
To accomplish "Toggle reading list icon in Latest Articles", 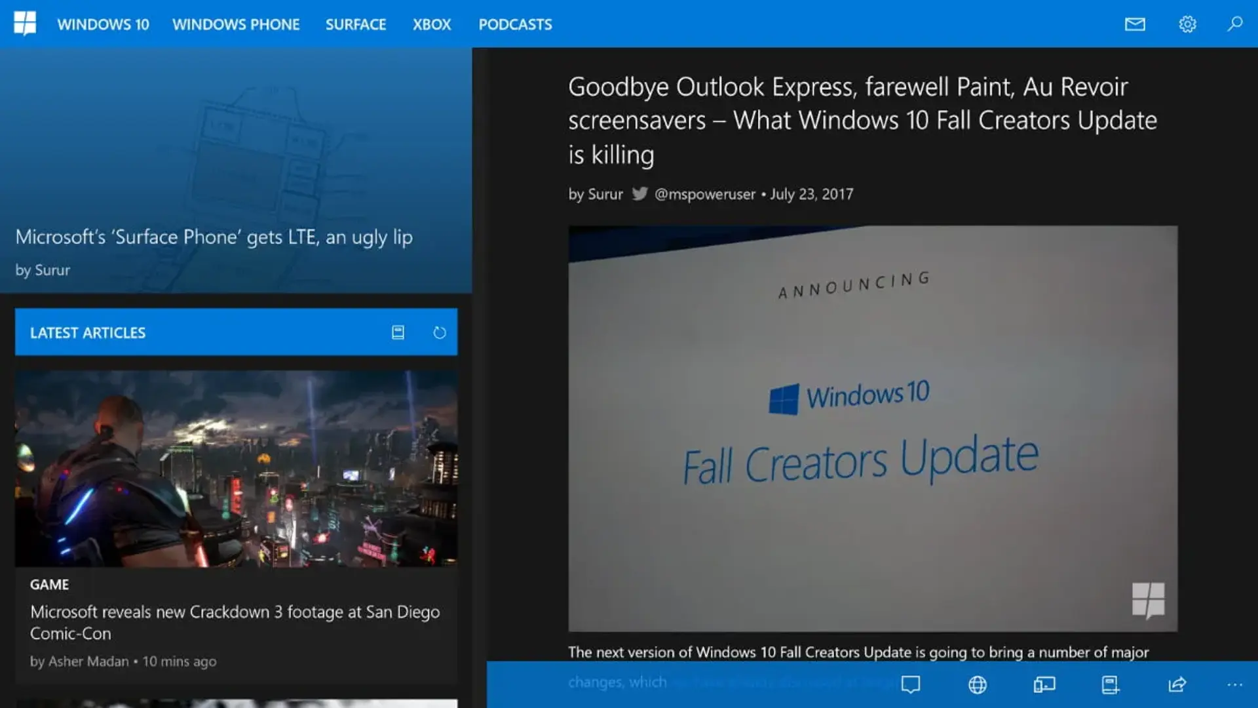I will (398, 332).
